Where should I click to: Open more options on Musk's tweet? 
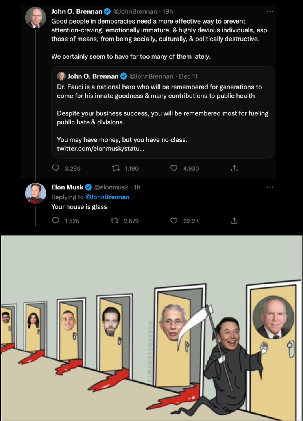pyautogui.click(x=270, y=187)
